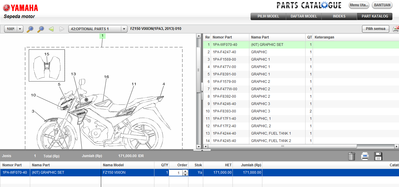Click the BANTUAN help button
This screenshot has width=399, height=187.
point(382,5)
